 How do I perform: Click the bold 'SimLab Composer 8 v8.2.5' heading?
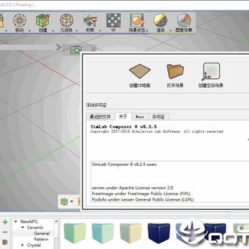(x=124, y=127)
